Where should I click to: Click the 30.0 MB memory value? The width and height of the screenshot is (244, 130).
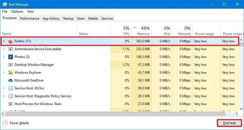[144, 88]
